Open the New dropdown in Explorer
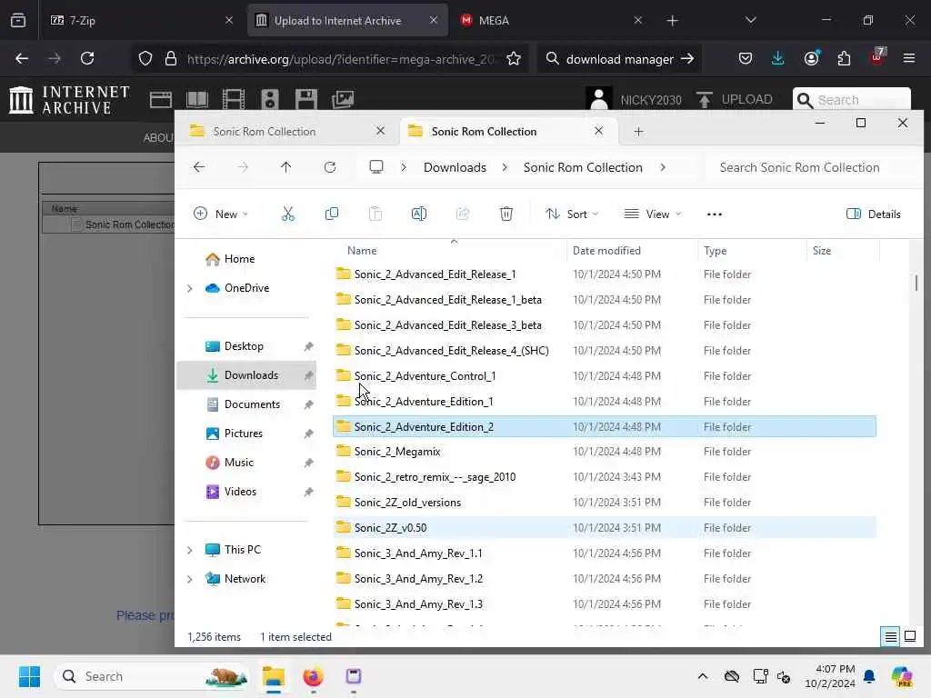Image resolution: width=931 pixels, height=698 pixels. click(220, 214)
